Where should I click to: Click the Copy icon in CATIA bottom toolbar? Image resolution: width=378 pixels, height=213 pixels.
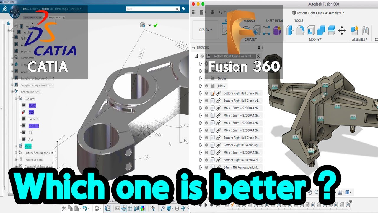click(x=70, y=208)
